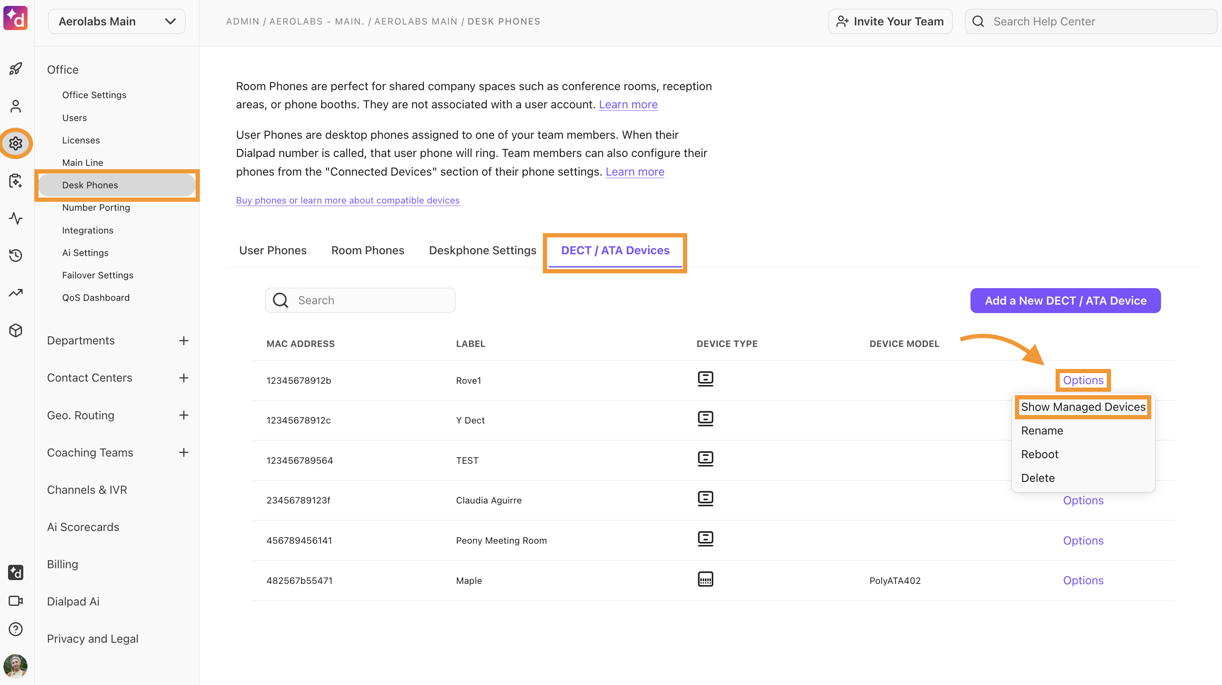Click the Dialpad logo icon
Screen dimensions: 1222x685
point(15,18)
